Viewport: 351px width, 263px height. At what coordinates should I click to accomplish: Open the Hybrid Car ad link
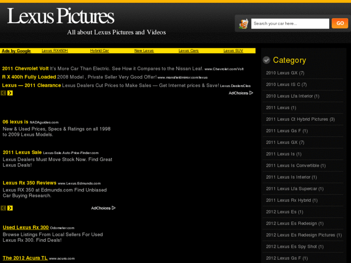99,51
